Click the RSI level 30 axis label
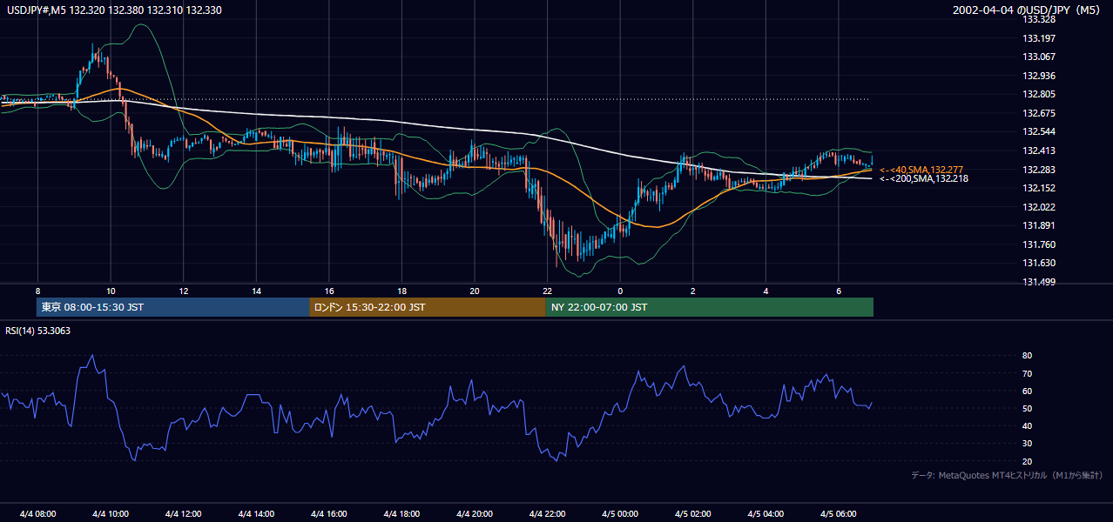Screen dimensions: 1113x522 tap(1027, 444)
